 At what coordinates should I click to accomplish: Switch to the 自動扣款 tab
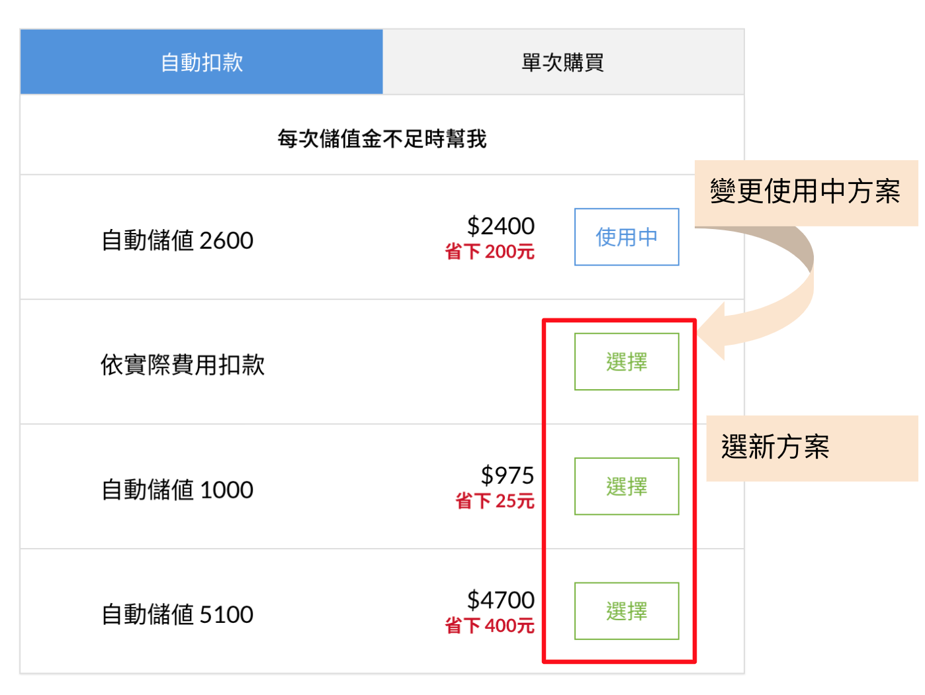pos(202,62)
